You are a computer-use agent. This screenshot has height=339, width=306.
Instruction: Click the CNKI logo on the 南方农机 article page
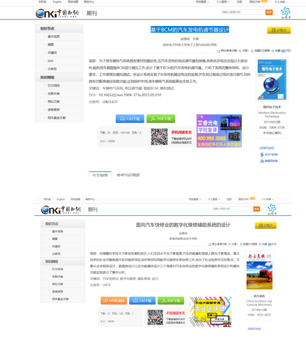[x=61, y=210]
